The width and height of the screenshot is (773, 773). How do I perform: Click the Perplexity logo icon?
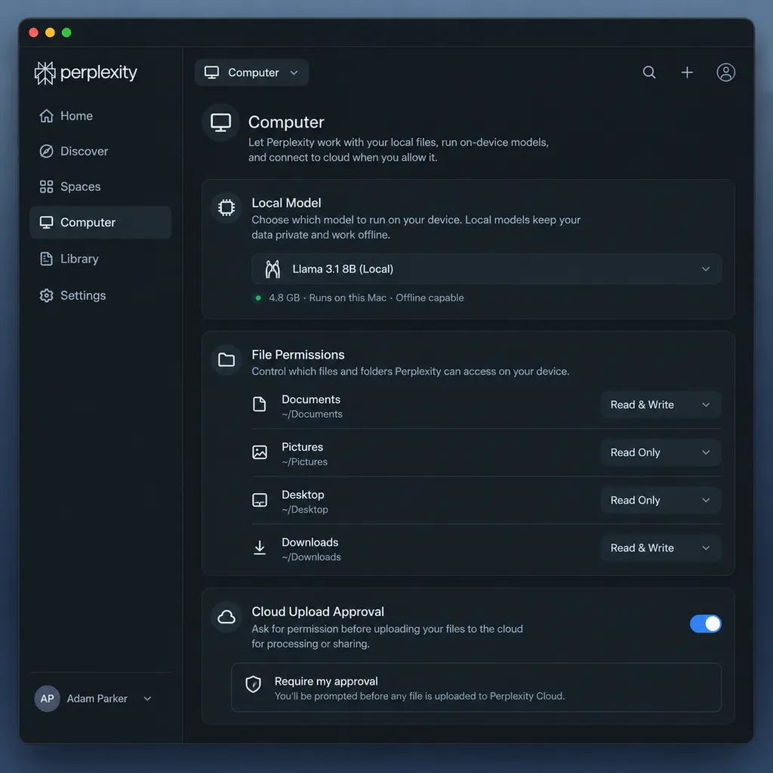click(45, 73)
